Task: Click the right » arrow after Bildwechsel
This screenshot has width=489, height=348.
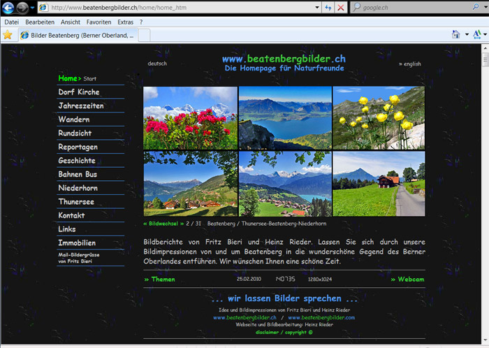Action: [x=182, y=224]
